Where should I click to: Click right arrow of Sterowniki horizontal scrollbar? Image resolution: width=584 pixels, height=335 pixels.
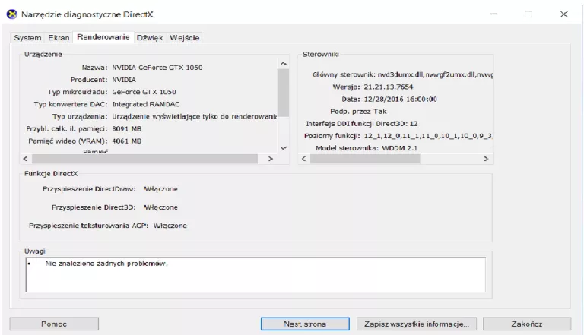tap(486, 159)
